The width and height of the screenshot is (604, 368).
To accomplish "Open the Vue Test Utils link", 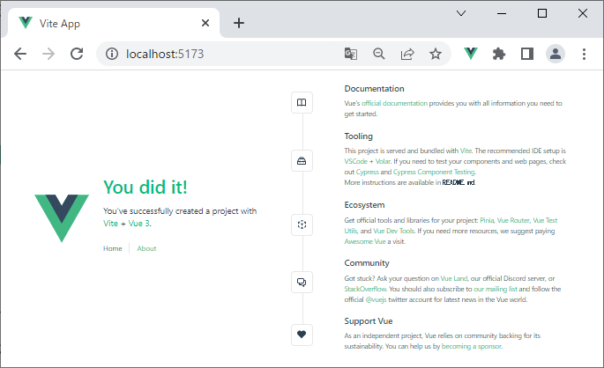I will tap(545, 220).
